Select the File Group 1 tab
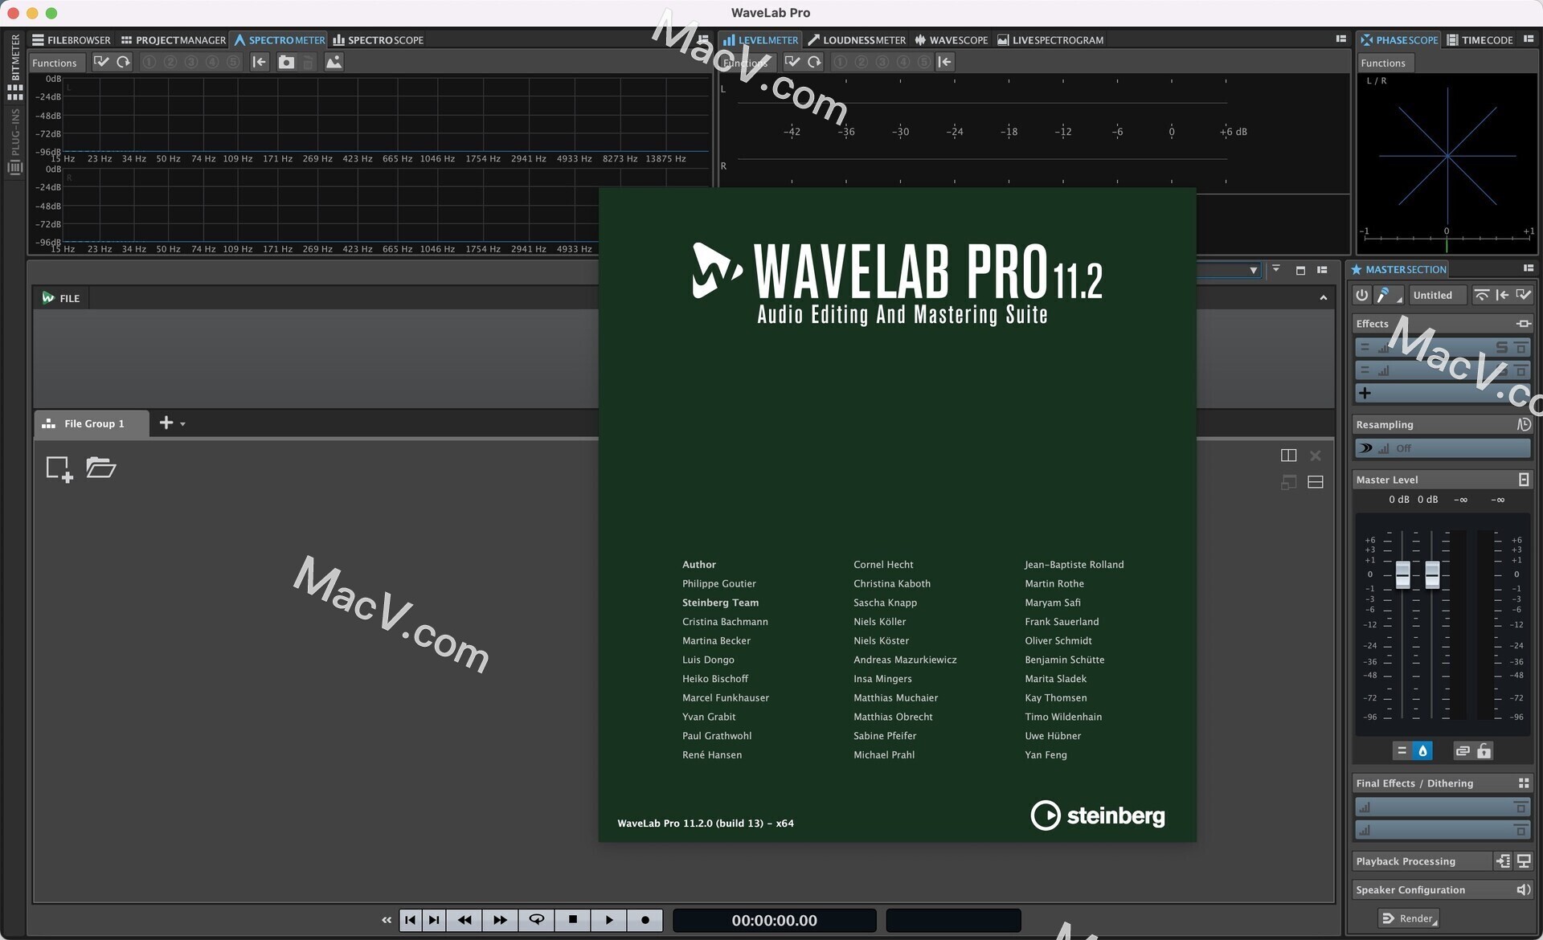 click(x=92, y=423)
